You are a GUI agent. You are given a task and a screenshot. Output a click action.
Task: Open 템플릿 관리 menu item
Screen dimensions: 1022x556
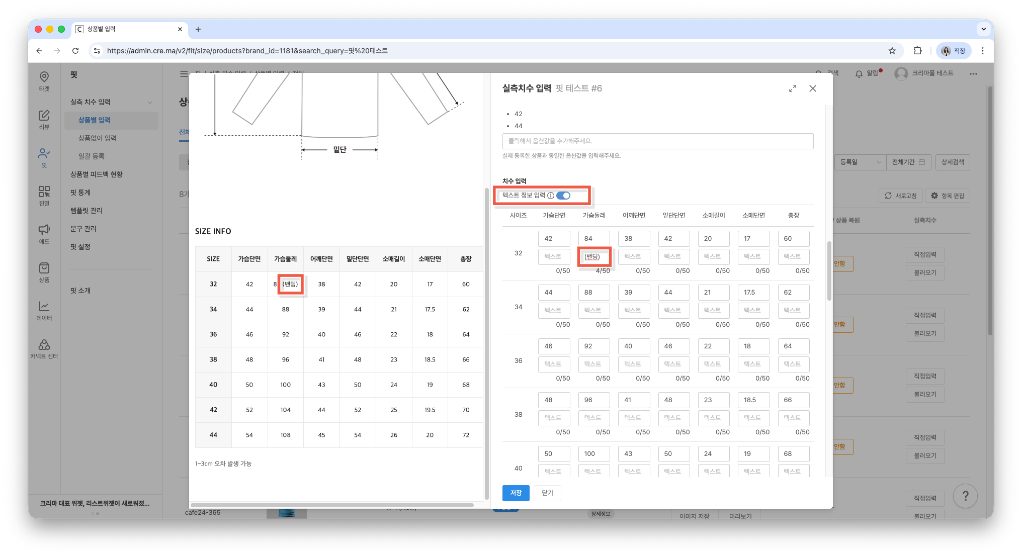point(87,211)
